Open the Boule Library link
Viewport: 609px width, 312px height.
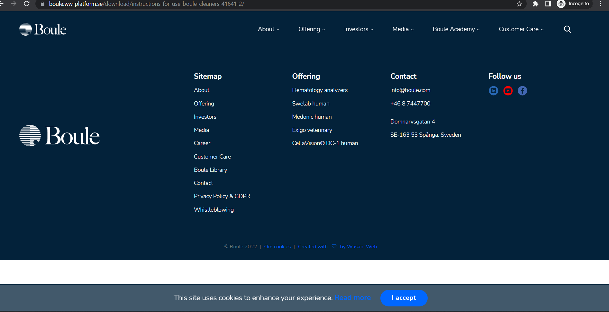tap(210, 170)
